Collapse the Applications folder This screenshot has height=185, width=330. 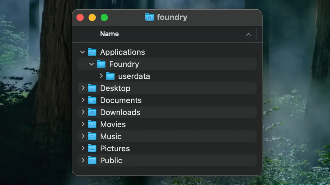point(82,52)
